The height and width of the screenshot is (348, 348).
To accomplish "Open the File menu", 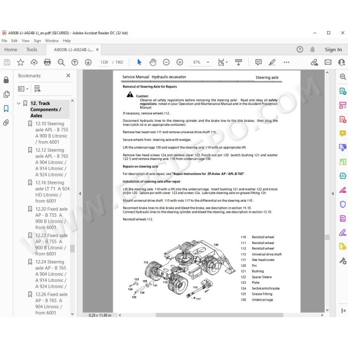I will 4,41.
